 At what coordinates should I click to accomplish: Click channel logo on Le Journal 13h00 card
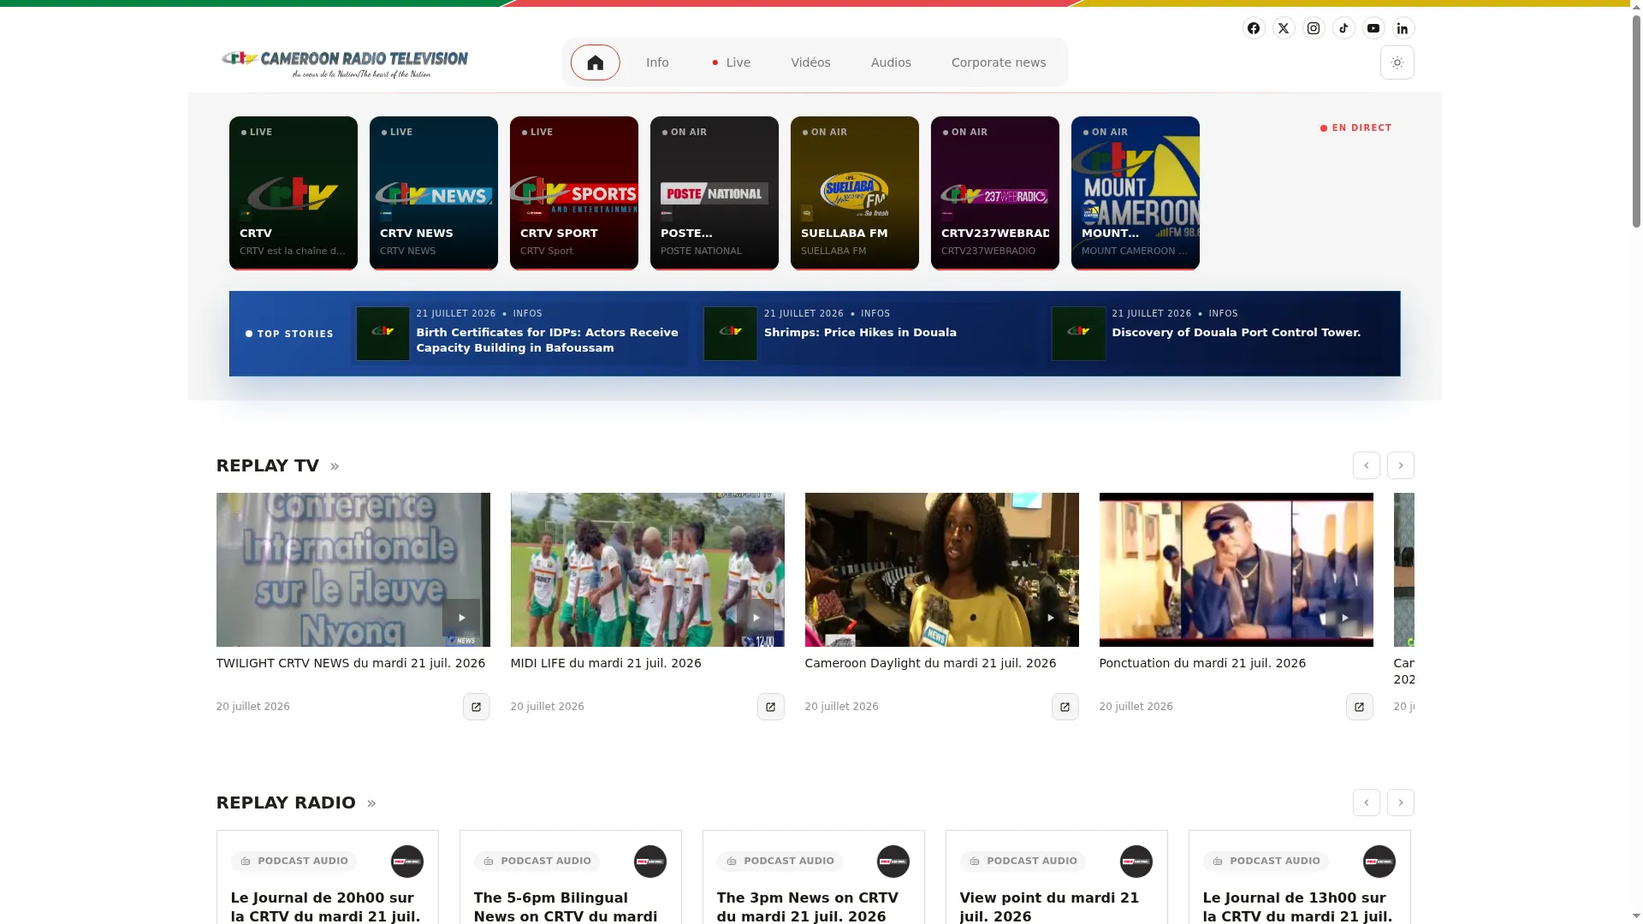1379,862
